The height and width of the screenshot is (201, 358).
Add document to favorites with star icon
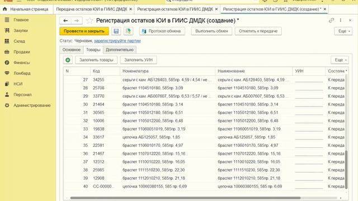pos(89,21)
